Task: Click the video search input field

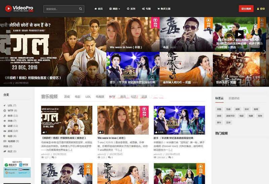Action: pyautogui.click(x=64, y=9)
